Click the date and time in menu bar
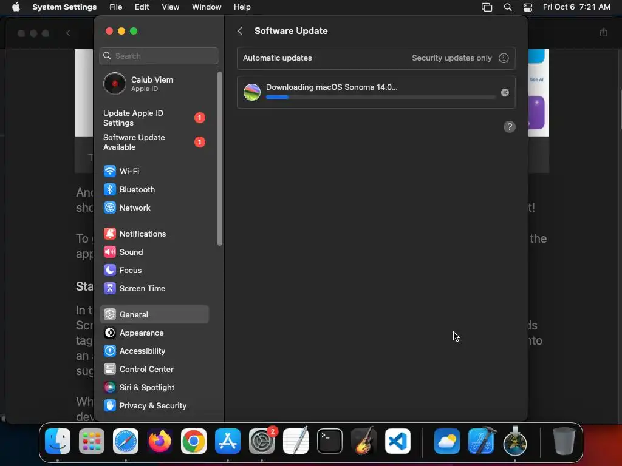 [x=576, y=7]
